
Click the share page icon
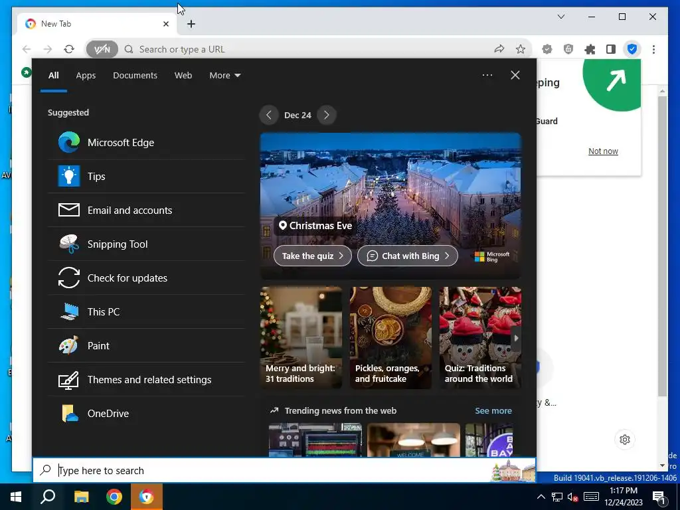pos(499,49)
